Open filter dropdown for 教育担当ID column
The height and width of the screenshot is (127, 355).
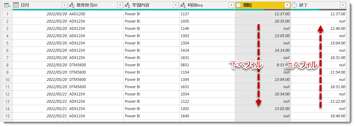click(x=120, y=6)
